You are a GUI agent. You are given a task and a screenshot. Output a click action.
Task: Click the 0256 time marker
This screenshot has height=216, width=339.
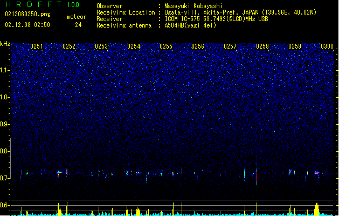198,46
